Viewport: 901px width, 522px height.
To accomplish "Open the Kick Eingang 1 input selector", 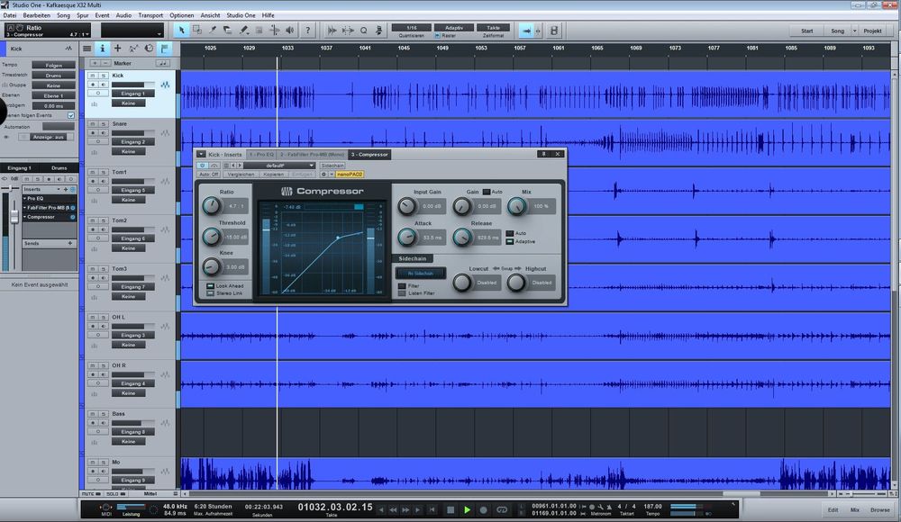I will (x=133, y=94).
